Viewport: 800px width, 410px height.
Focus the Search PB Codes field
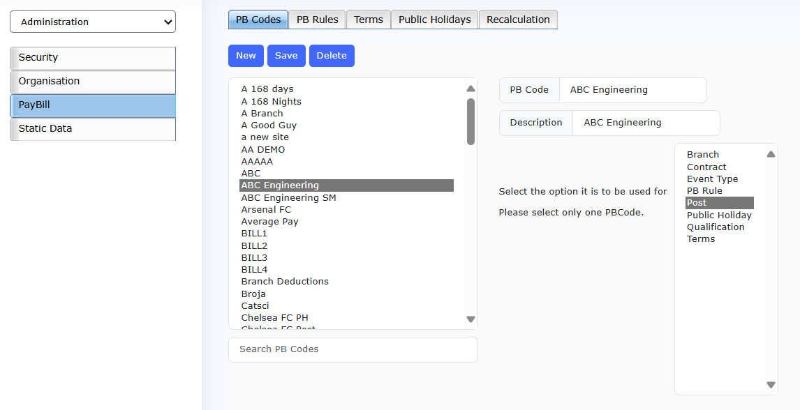click(x=353, y=349)
